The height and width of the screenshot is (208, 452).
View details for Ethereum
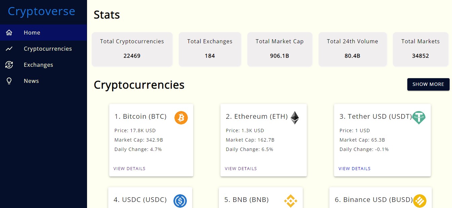241,168
